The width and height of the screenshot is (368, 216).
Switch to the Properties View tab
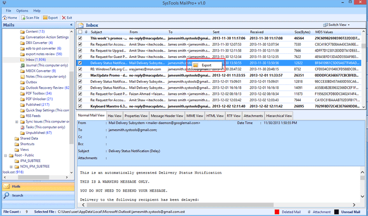(x=136, y=116)
